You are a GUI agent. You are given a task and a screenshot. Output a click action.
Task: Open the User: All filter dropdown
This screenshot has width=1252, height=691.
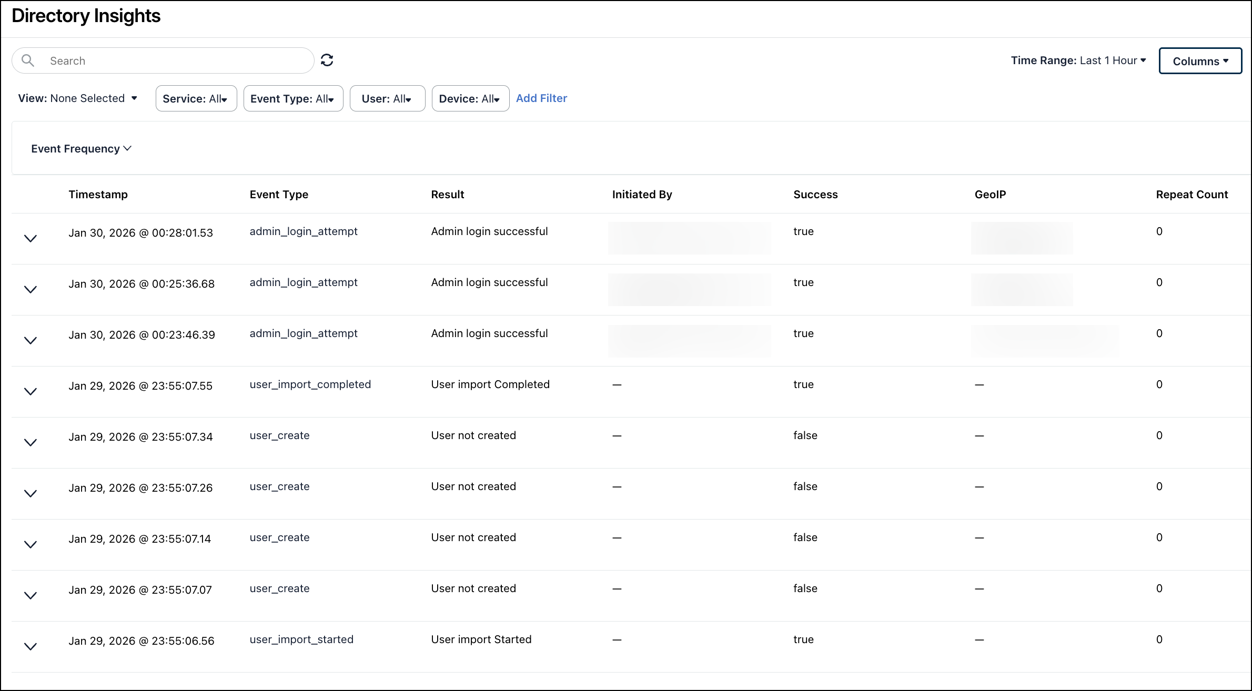point(387,98)
